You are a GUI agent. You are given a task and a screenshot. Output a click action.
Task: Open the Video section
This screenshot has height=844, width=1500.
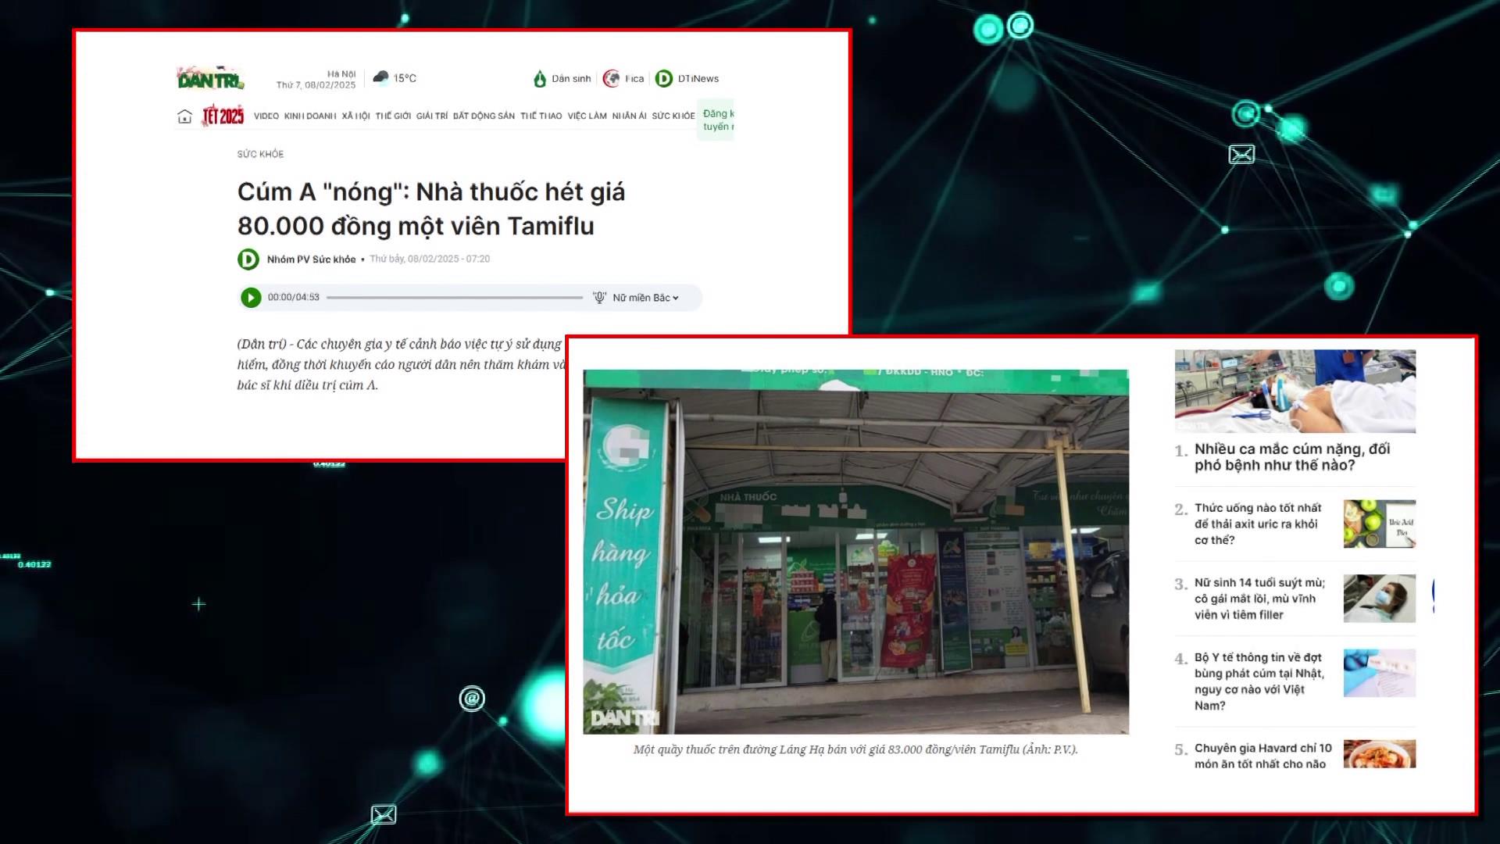(x=266, y=116)
